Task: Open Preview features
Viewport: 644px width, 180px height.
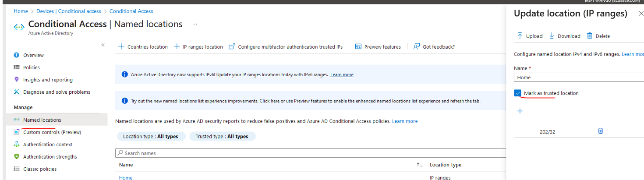Action: click(x=378, y=47)
